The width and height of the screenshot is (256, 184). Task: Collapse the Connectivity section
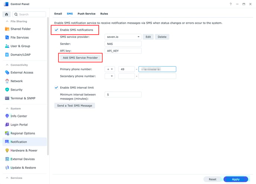coord(7,65)
